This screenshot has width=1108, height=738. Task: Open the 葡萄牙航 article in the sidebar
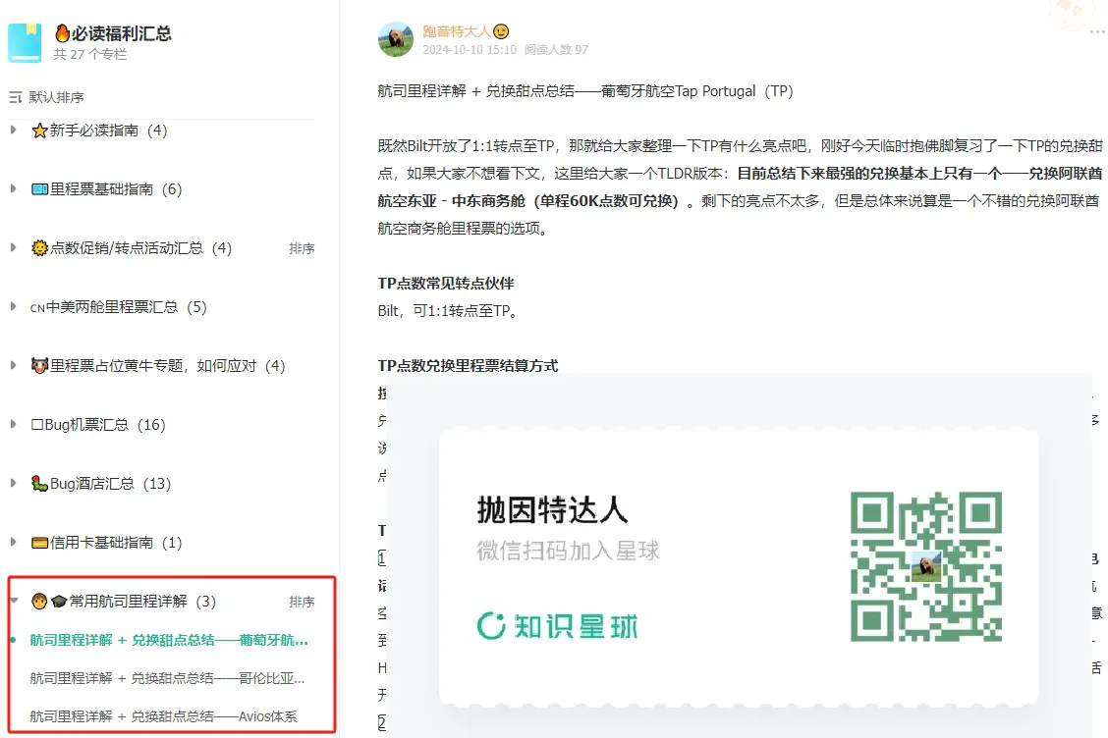(x=169, y=640)
